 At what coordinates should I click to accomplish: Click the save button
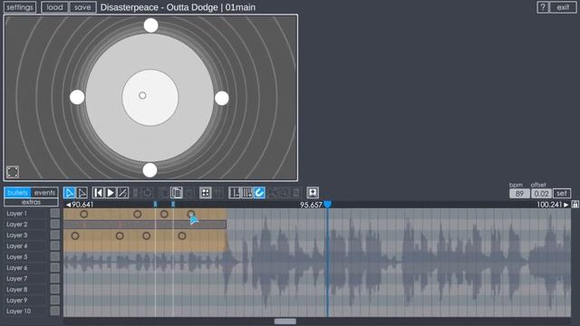[82, 7]
